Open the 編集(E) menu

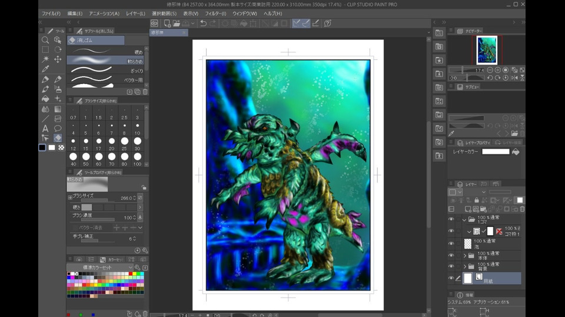[75, 14]
